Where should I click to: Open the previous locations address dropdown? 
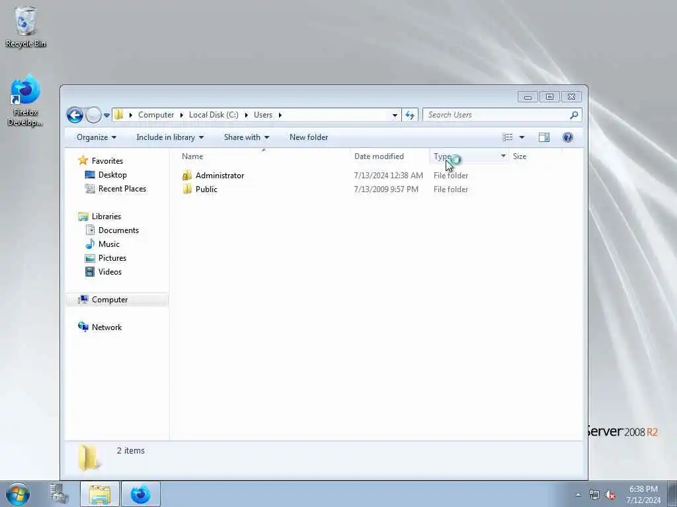pos(395,115)
